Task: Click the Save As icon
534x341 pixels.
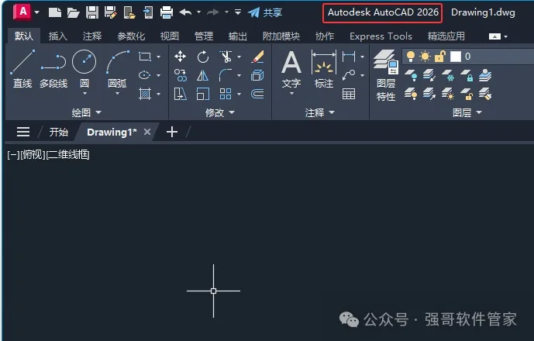Action: click(110, 12)
